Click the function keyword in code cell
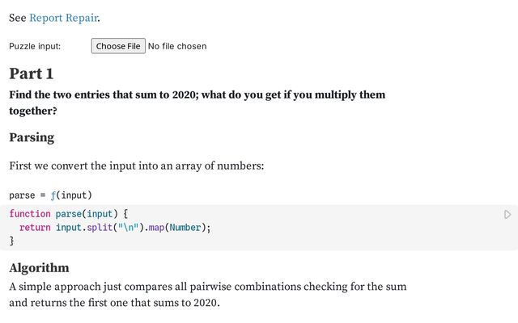The width and height of the screenshot is (518, 323). tap(29, 214)
